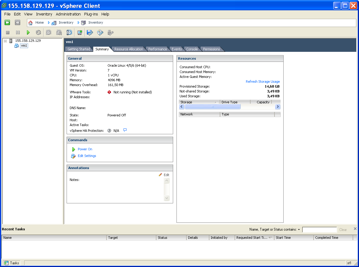Open the Help menu

coord(105,14)
